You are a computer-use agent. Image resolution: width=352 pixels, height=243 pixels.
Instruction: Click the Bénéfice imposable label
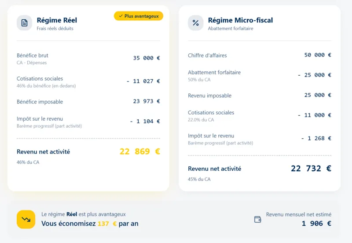[x=40, y=102]
